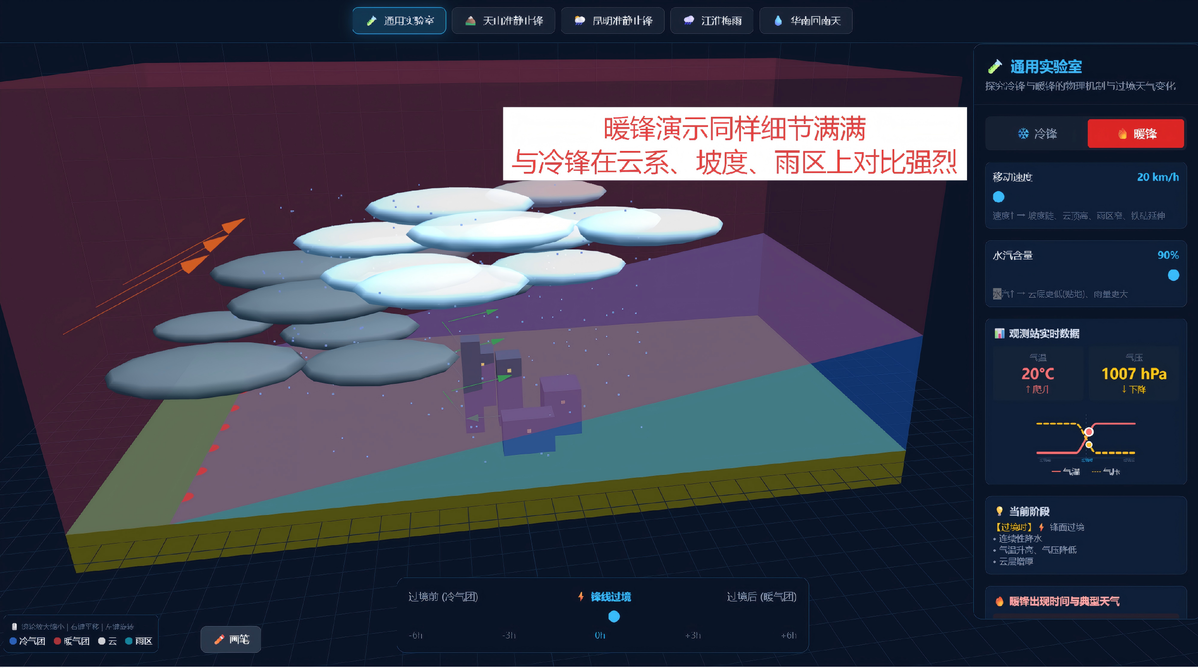
Task: Toggle the 雨区 legend item
Action: (139, 641)
